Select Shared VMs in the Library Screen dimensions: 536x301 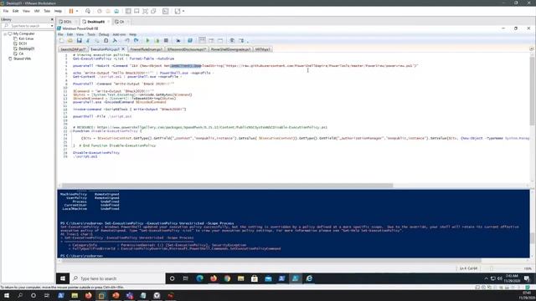tap(23, 59)
